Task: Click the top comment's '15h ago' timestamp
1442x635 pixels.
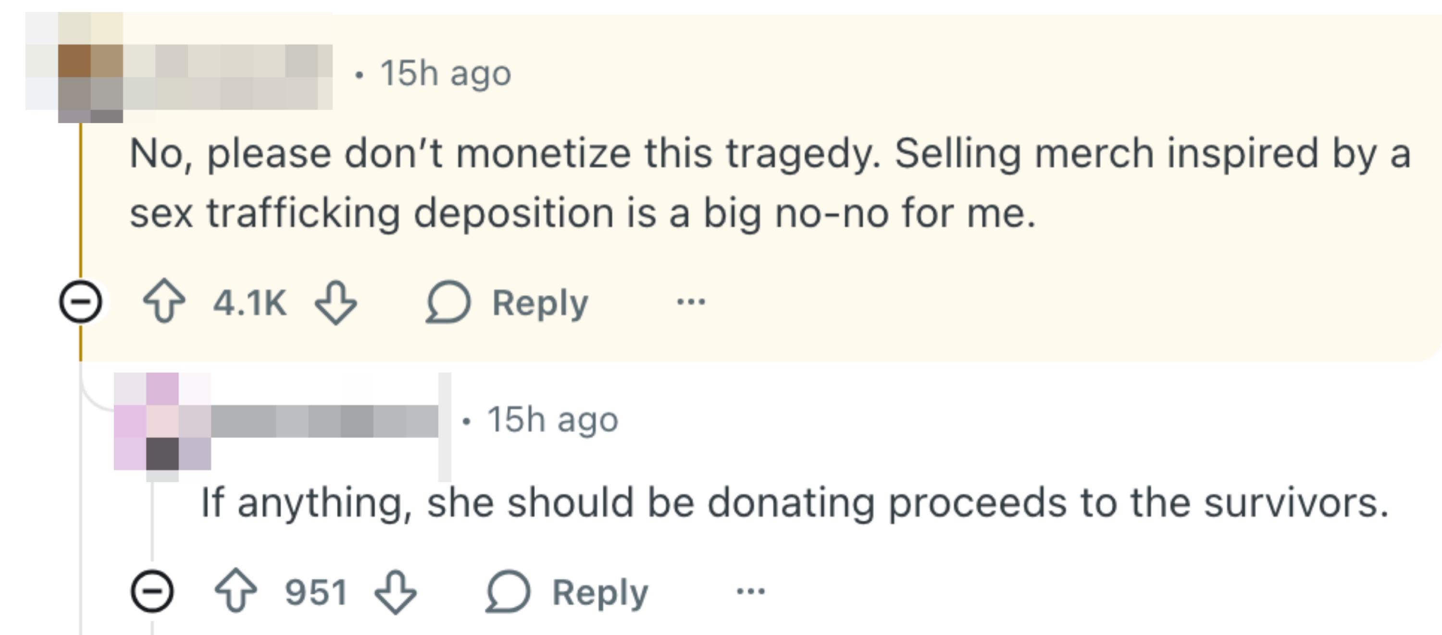Action: tap(446, 73)
